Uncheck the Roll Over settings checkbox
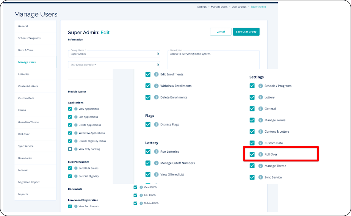The height and width of the screenshot is (216, 351). (x=252, y=155)
